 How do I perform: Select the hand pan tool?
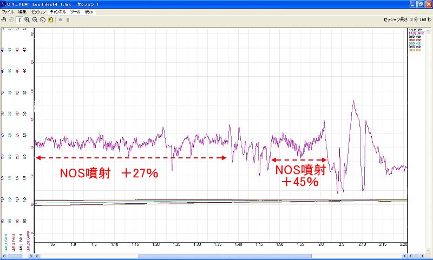[4, 20]
